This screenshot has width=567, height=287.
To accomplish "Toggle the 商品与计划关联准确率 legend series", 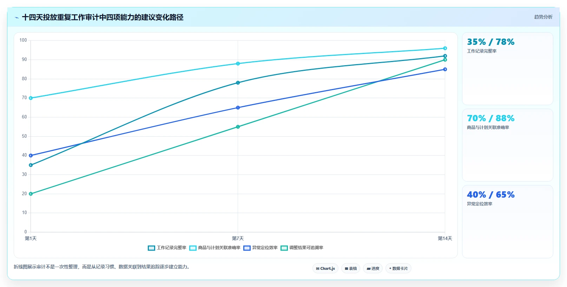I will pos(215,248).
